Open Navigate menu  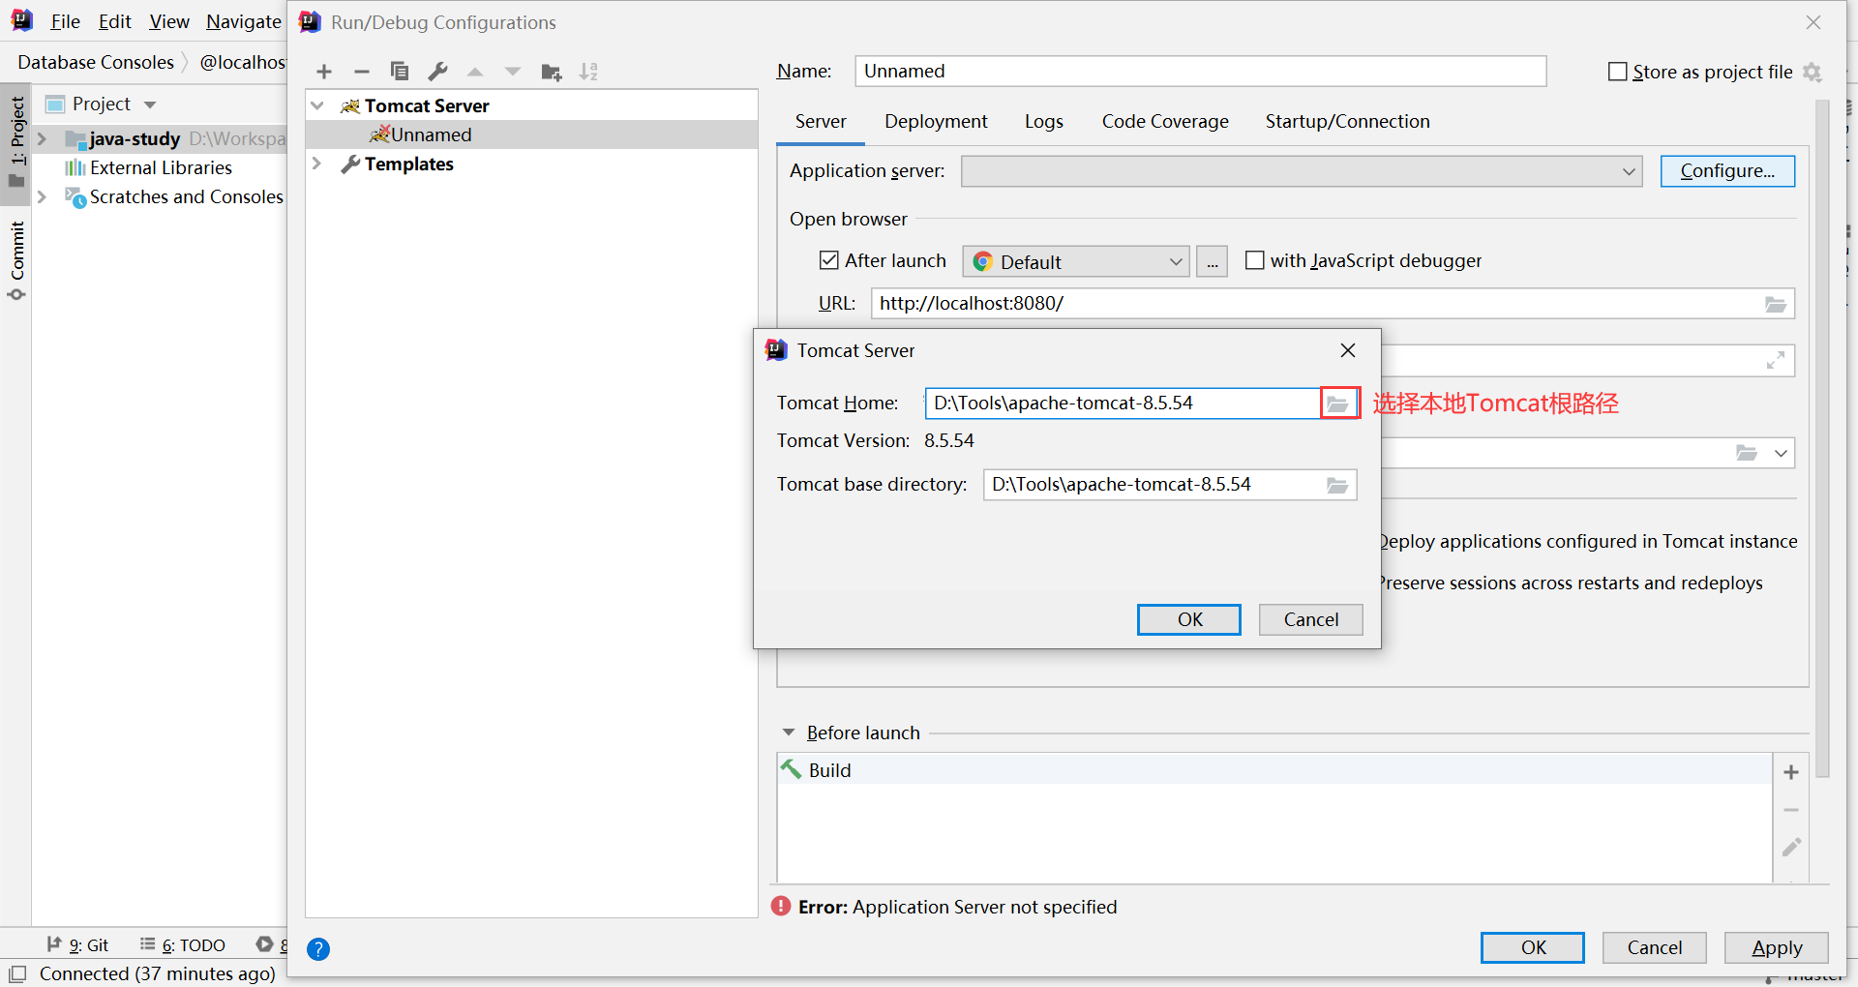tap(243, 21)
